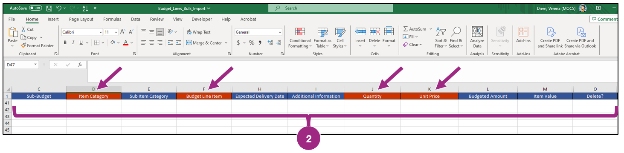
Task: Select Middle Align icon
Action: (152, 32)
